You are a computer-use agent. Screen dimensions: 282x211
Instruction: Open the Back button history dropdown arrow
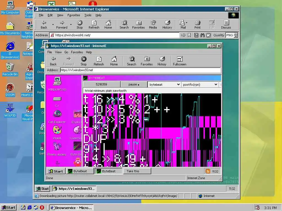[x=53, y=24]
